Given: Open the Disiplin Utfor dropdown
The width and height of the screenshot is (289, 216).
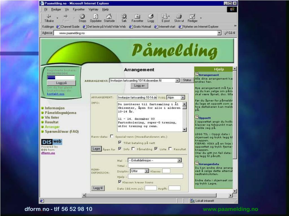Looking at the screenshot, I should (146, 171).
